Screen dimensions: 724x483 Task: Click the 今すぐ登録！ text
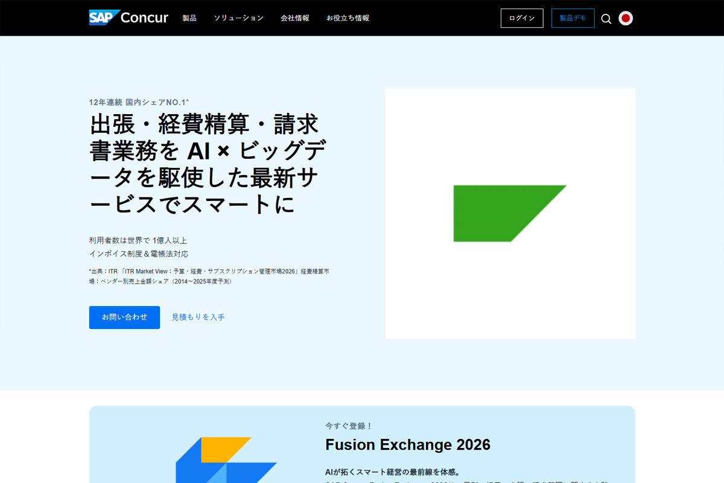349,426
